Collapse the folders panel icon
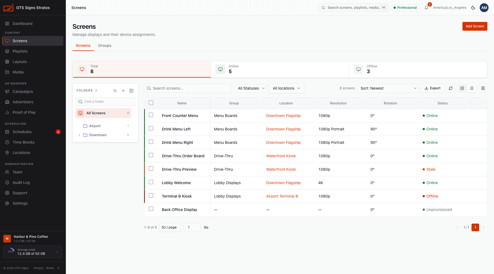The height and width of the screenshot is (274, 494). point(131,91)
